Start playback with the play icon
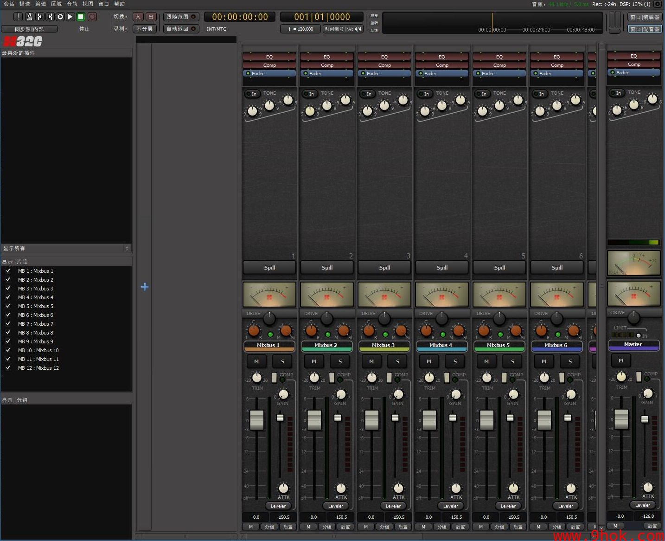This screenshot has width=665, height=541. click(x=70, y=17)
